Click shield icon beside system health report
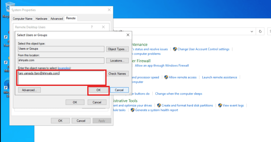 click(132, 110)
